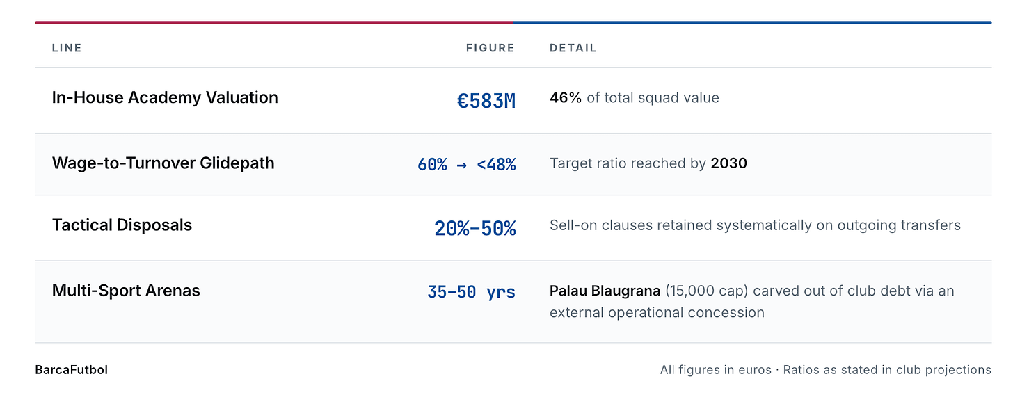The height and width of the screenshot is (404, 1013).
Task: Click the 35-50 yrs figure
Action: (472, 292)
